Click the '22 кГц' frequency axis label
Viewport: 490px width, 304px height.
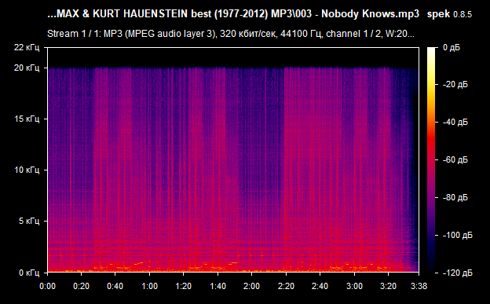[x=27, y=48]
